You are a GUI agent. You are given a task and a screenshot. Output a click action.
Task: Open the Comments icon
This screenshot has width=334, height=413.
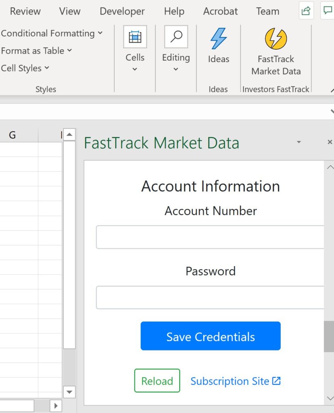[328, 10]
